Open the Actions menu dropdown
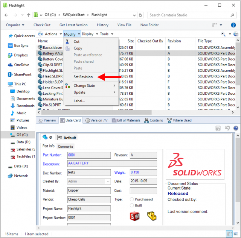 pos(61,34)
